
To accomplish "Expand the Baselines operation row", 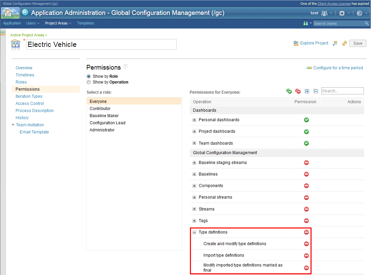I will click(x=194, y=174).
